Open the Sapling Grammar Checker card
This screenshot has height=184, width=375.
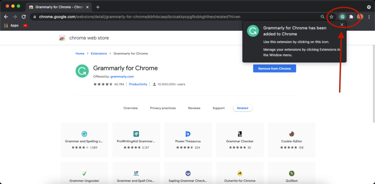[188, 173]
